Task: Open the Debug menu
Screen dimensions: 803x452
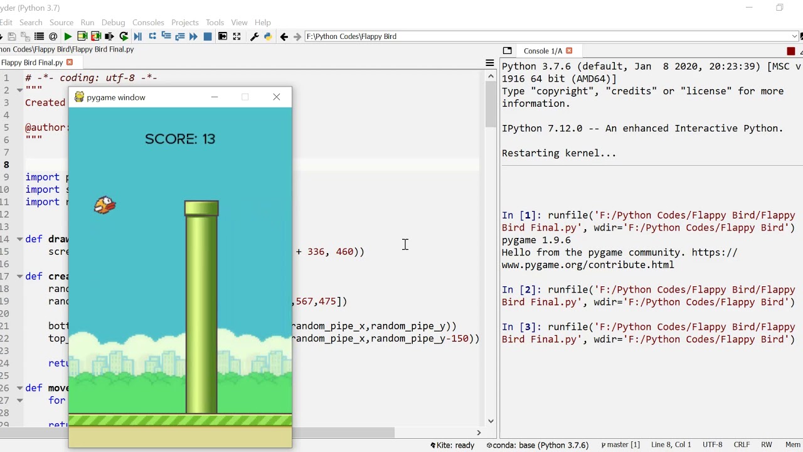Action: tap(113, 23)
